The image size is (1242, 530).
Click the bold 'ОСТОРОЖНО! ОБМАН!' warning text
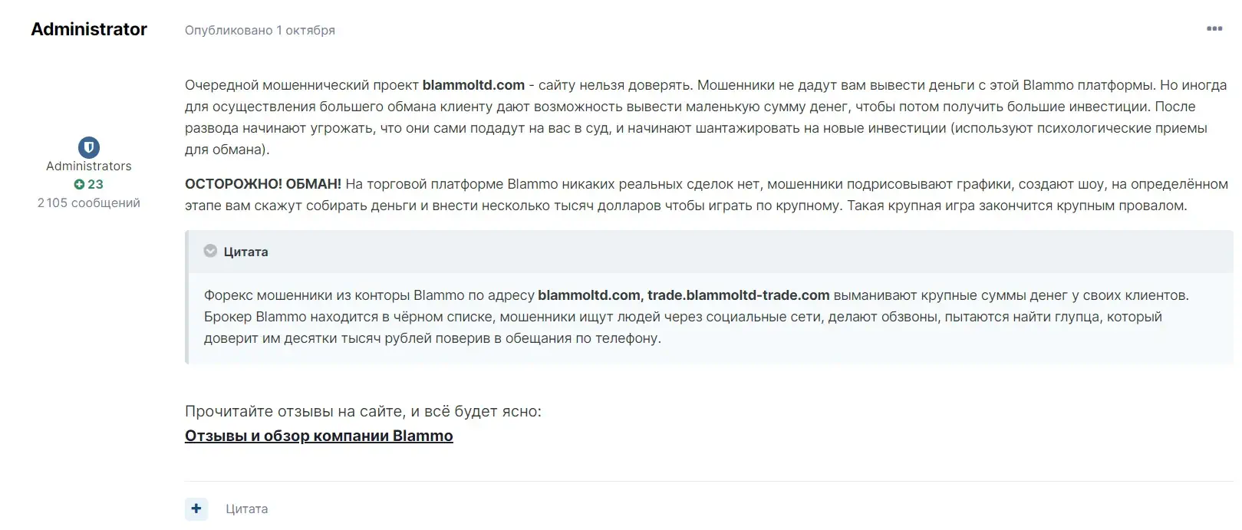click(263, 184)
